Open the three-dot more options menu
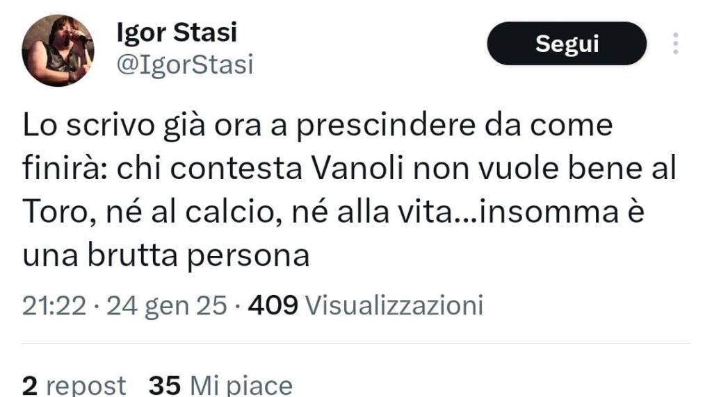 coord(676,44)
